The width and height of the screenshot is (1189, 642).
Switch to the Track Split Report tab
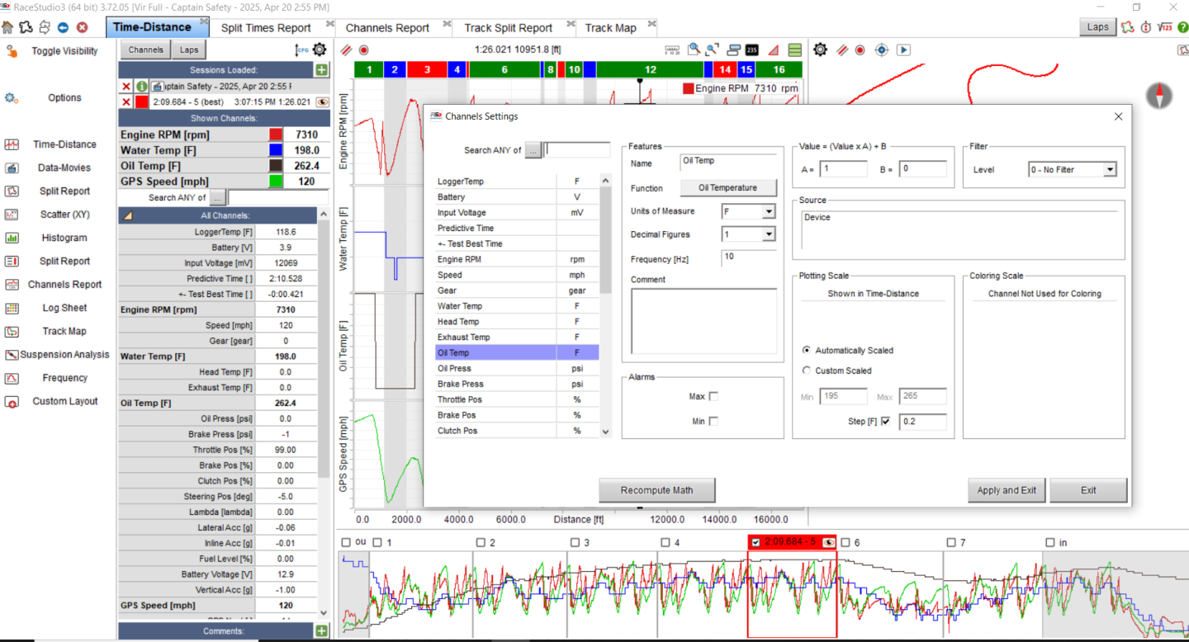pyautogui.click(x=508, y=27)
